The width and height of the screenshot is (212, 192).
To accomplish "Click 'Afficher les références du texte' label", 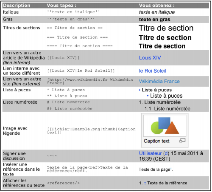I will pyautogui.click(x=24, y=183).
